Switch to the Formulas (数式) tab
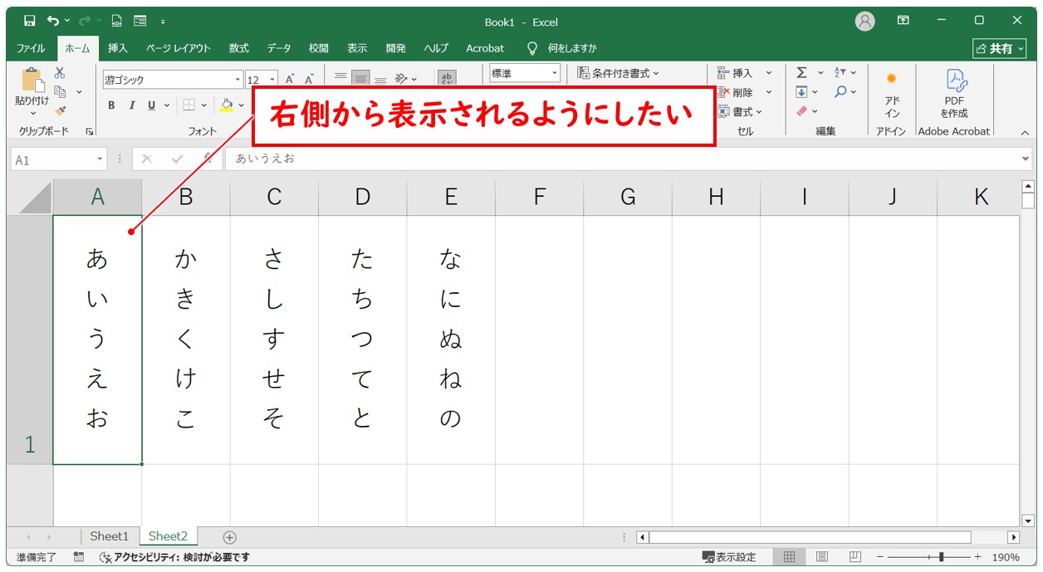The height and width of the screenshot is (572, 1043). coord(239,48)
